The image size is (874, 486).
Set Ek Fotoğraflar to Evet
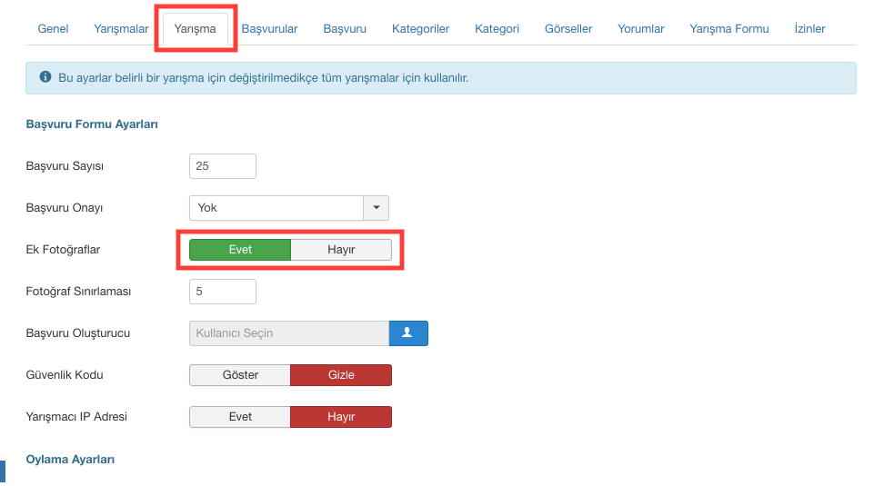tap(240, 250)
